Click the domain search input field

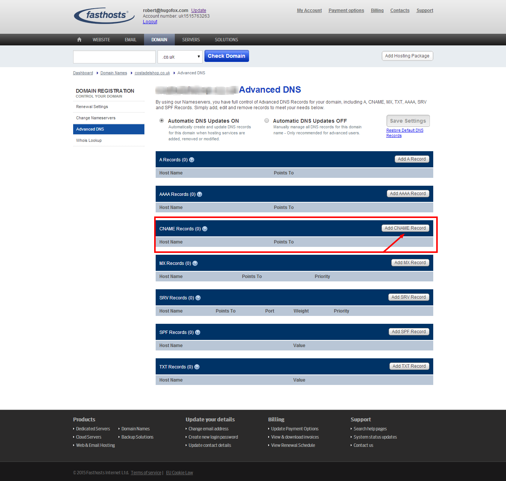[114, 57]
